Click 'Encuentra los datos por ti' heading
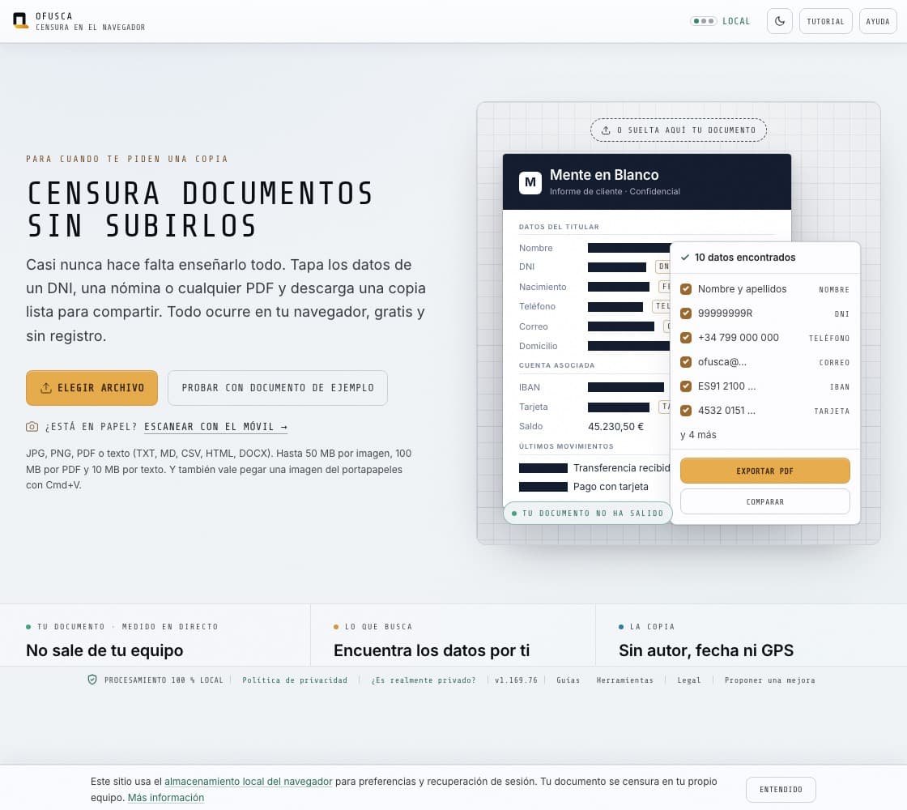 432,651
